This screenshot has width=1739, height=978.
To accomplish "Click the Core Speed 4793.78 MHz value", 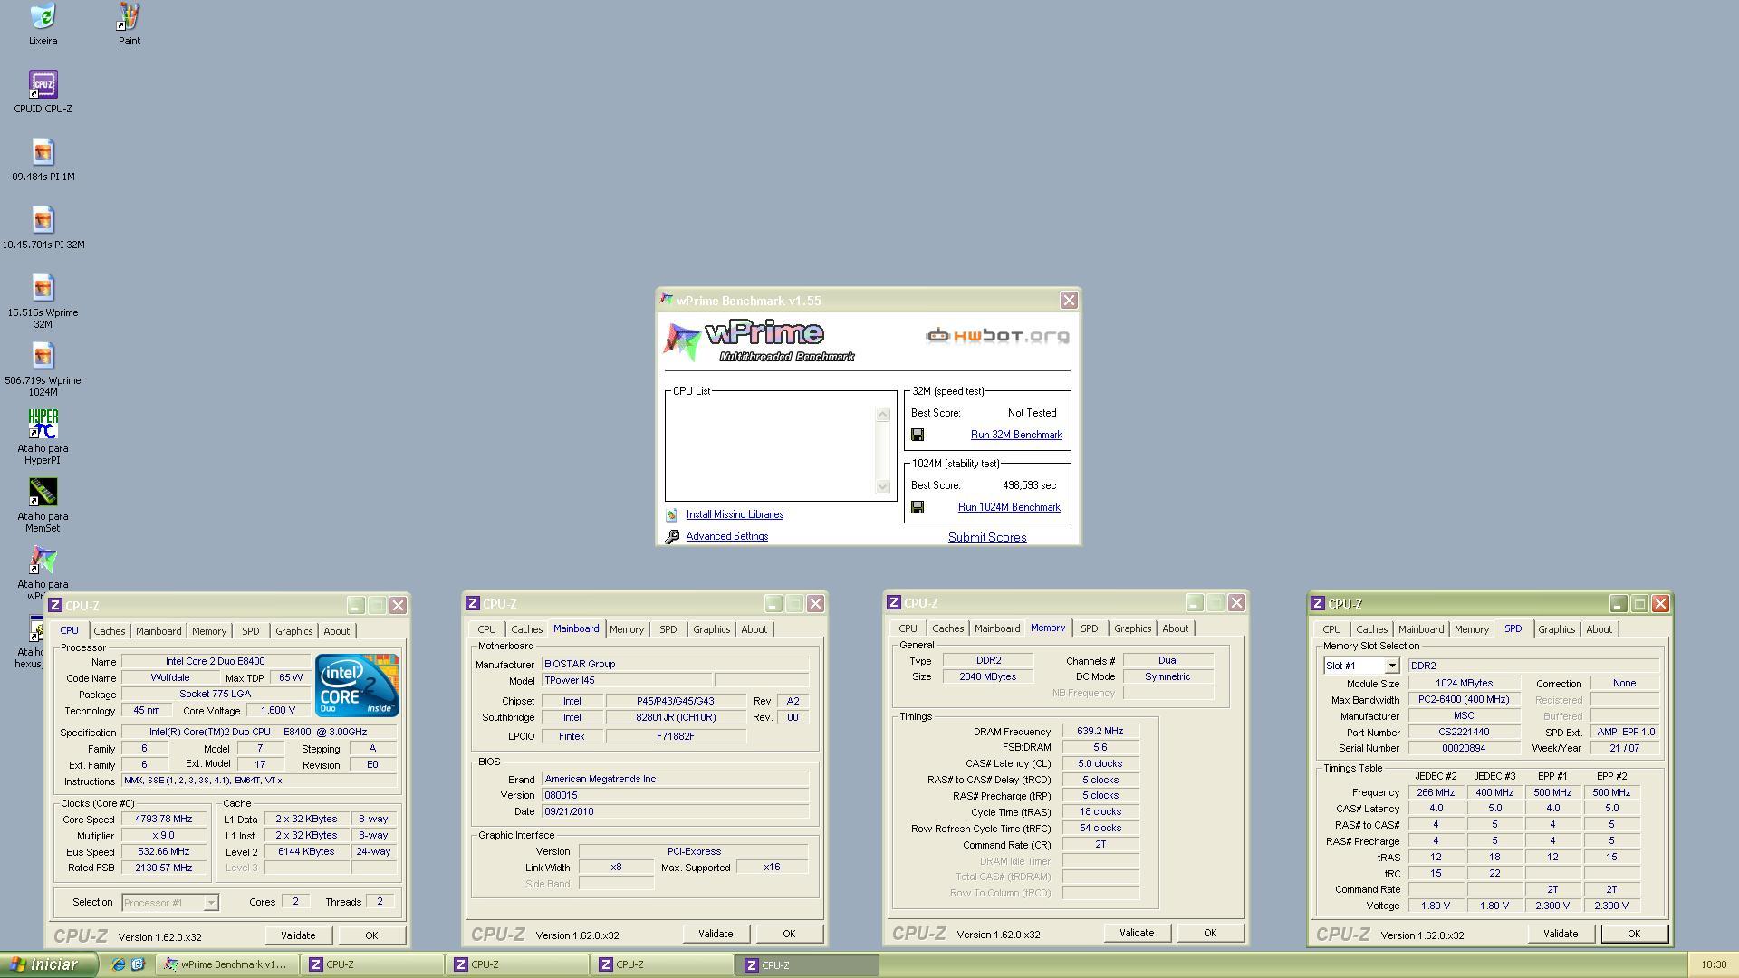I will point(163,820).
